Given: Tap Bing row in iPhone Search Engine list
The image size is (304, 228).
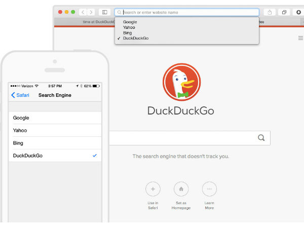Looking at the screenshot, I should 55,143.
